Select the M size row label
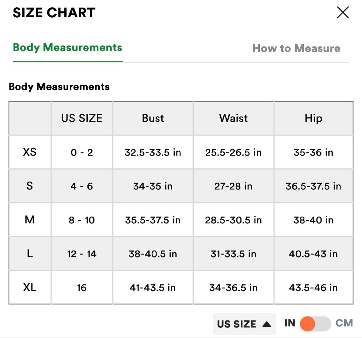The width and height of the screenshot is (362, 338). click(30, 220)
